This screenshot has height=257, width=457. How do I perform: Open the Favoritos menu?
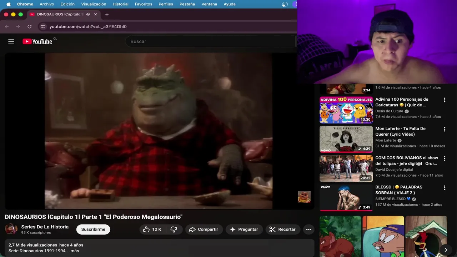coord(144,4)
